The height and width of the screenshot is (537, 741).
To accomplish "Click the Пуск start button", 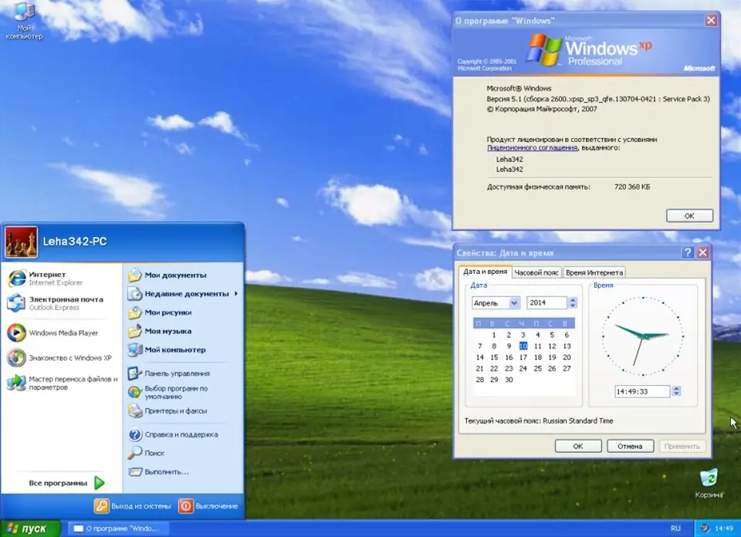I will (x=30, y=528).
